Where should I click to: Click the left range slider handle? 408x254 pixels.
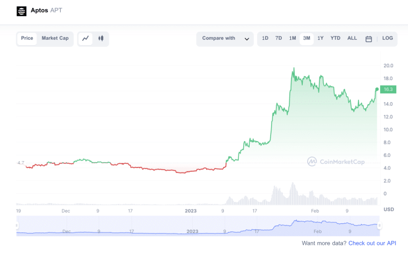click(x=17, y=226)
